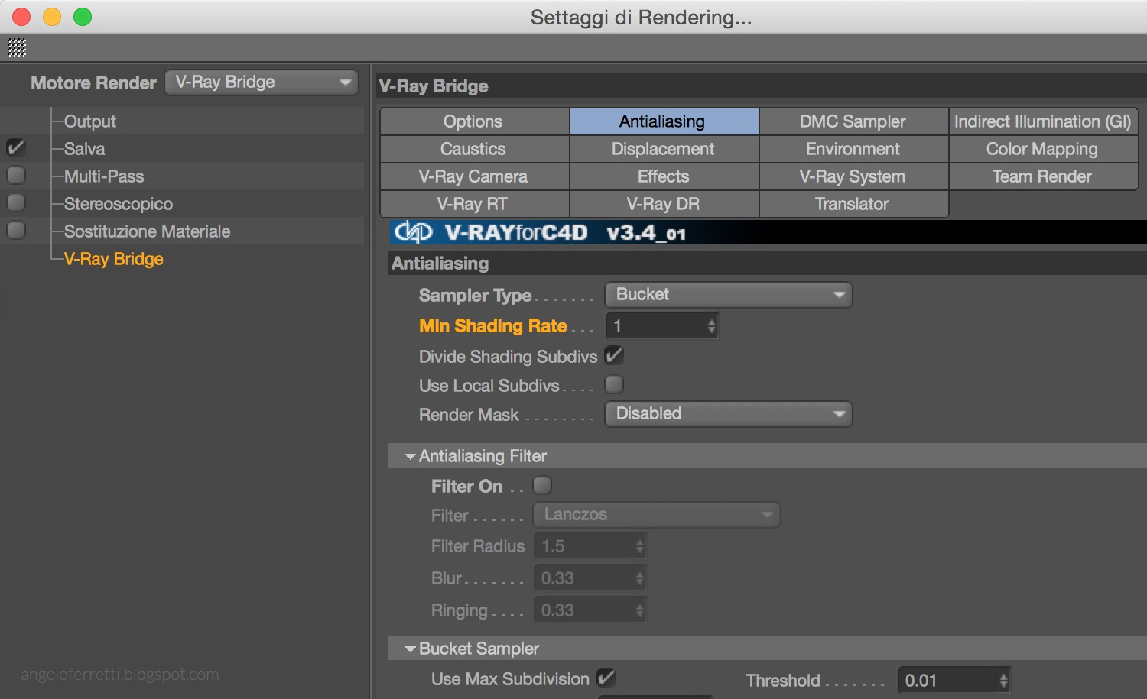Select the Antialiasing tab

coord(664,121)
